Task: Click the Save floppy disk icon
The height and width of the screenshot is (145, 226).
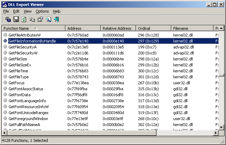Action: coord(16,19)
